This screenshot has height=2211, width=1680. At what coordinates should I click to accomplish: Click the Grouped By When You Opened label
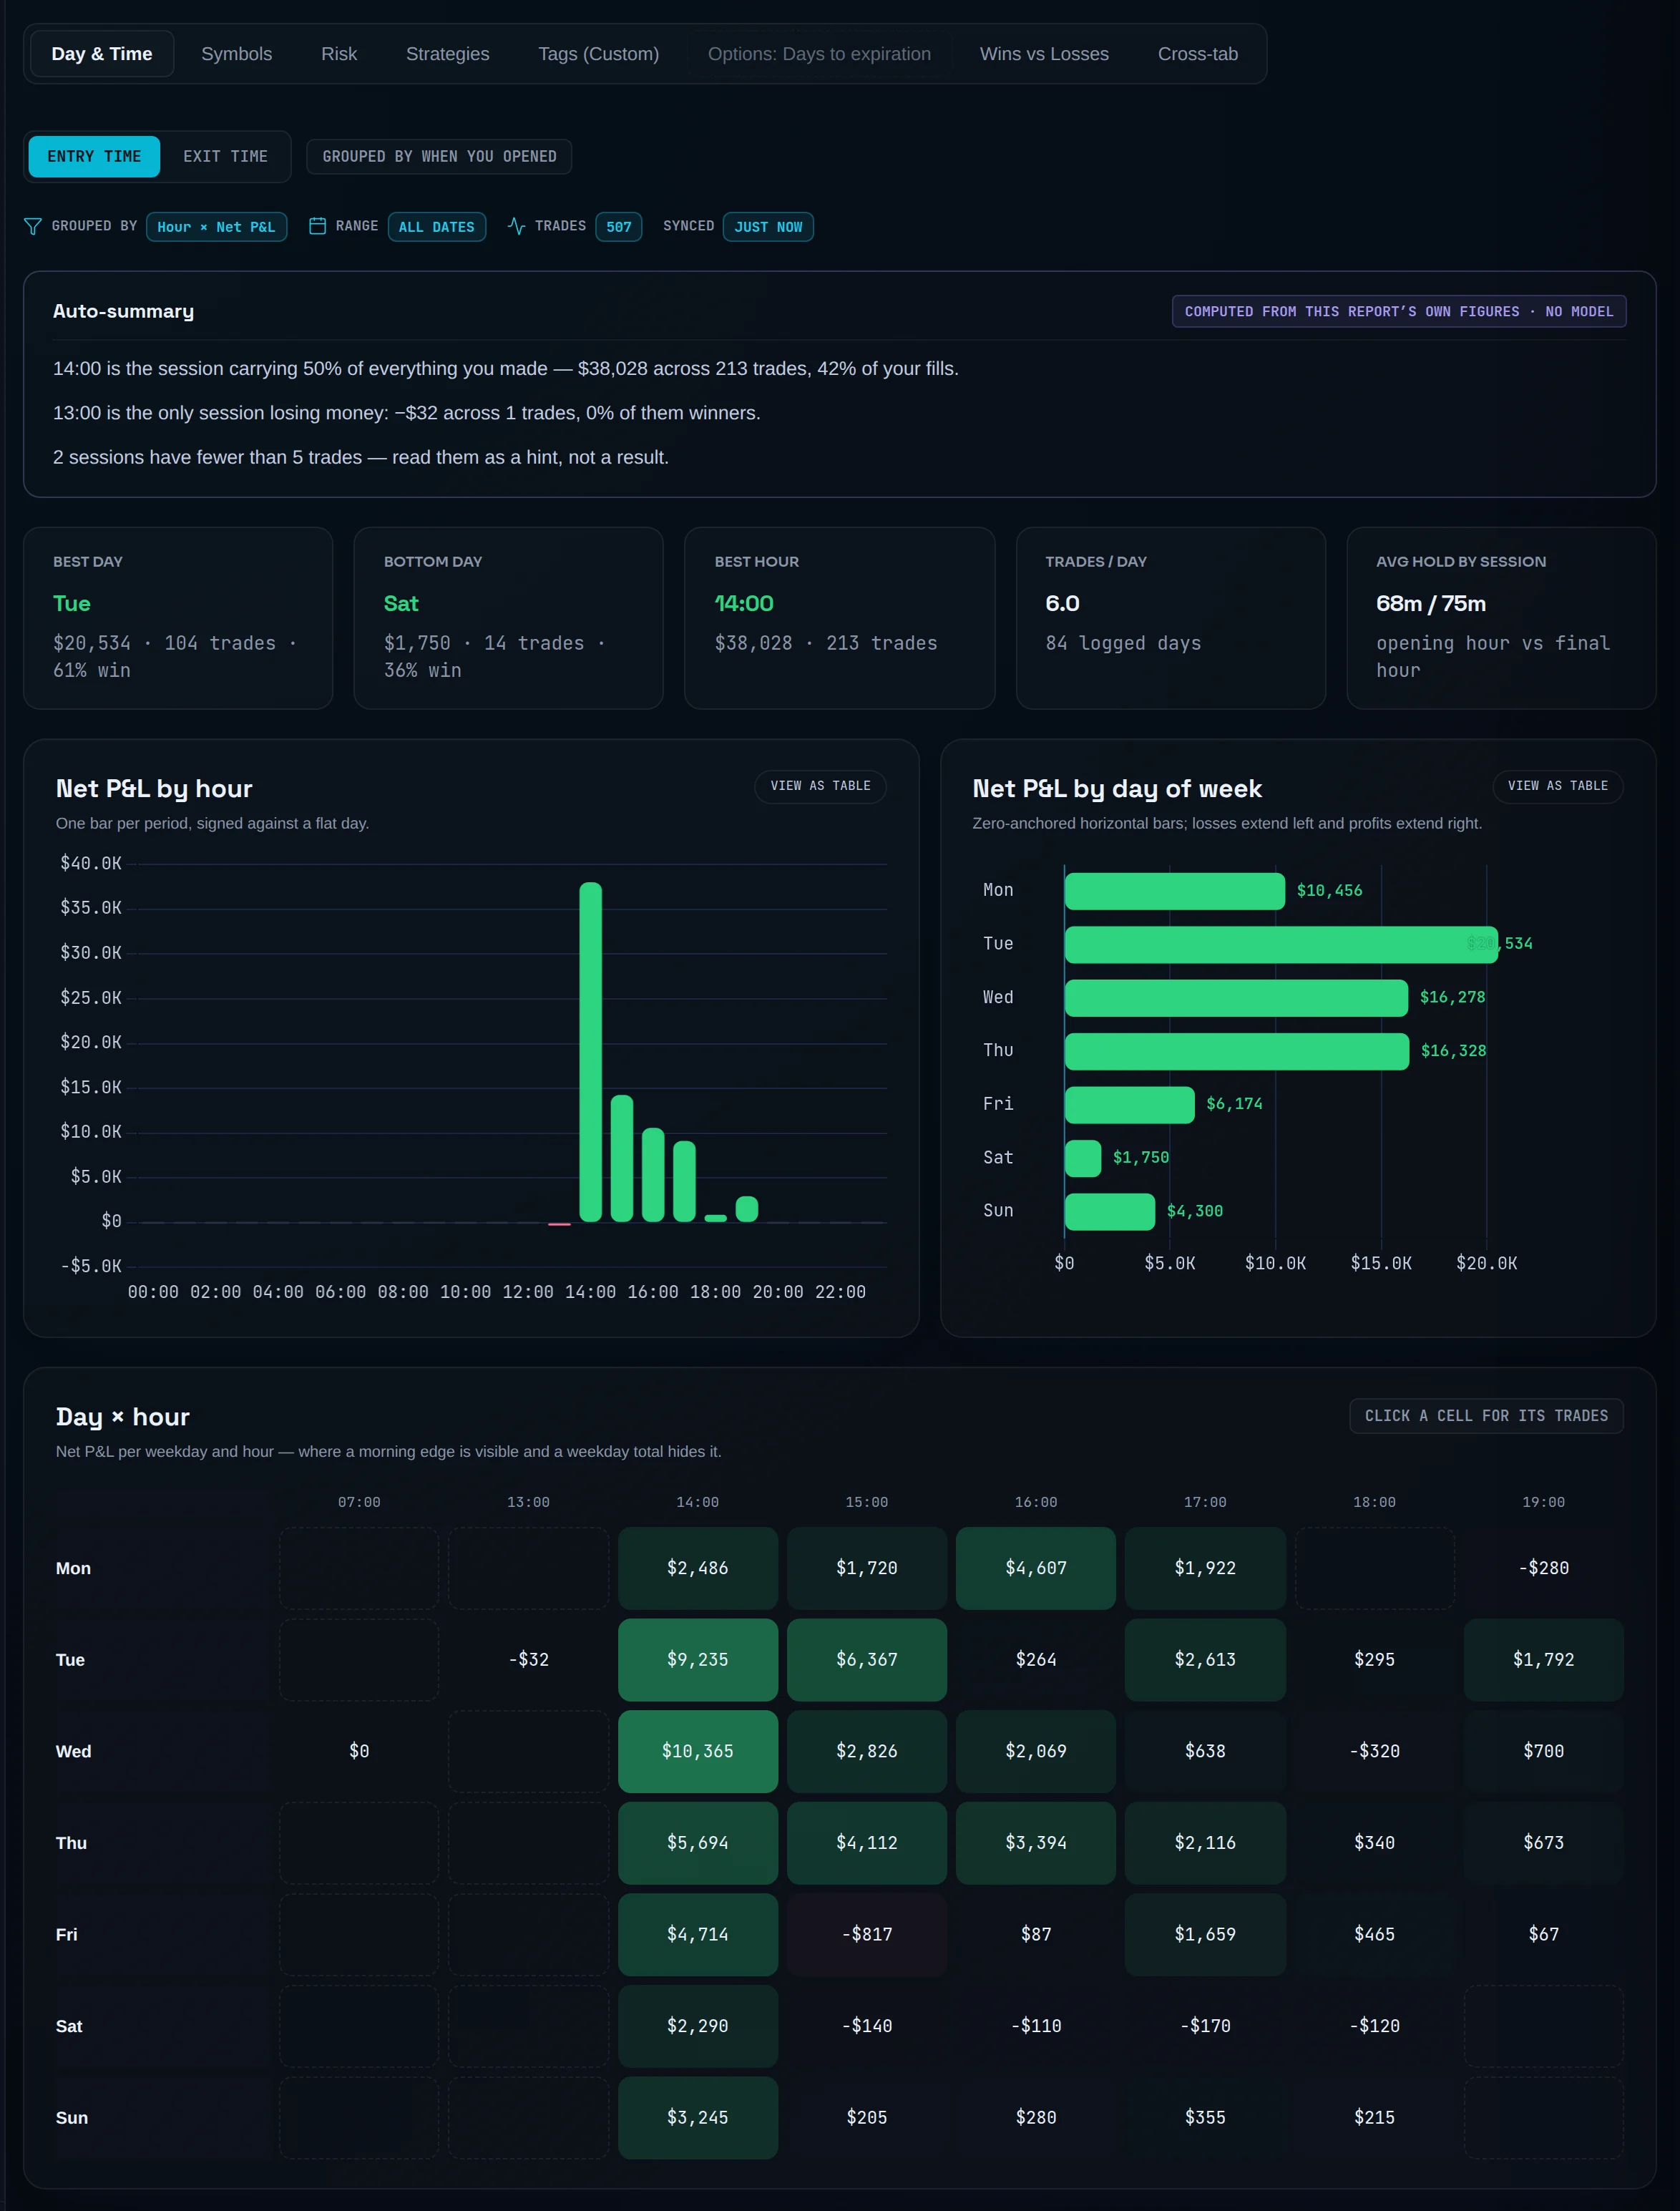click(439, 157)
